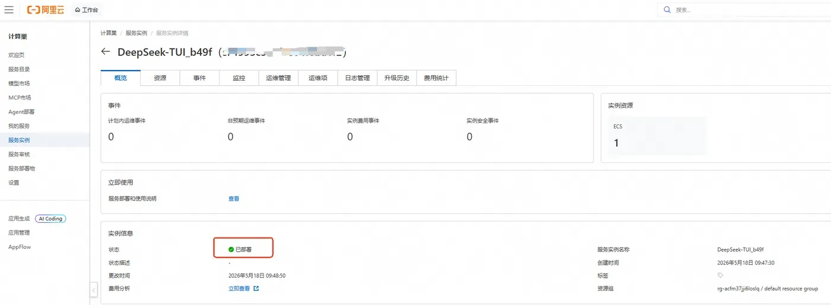Open the 工作台 workbench button
This screenshot has width=831, height=305.
87,10
